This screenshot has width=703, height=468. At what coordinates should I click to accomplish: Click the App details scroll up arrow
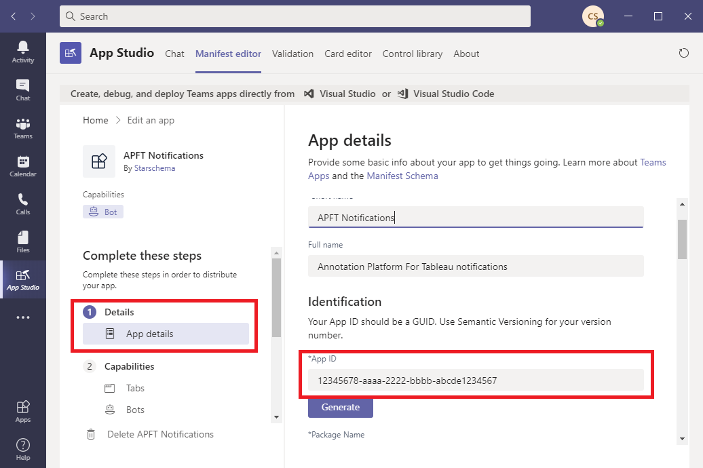[682, 204]
